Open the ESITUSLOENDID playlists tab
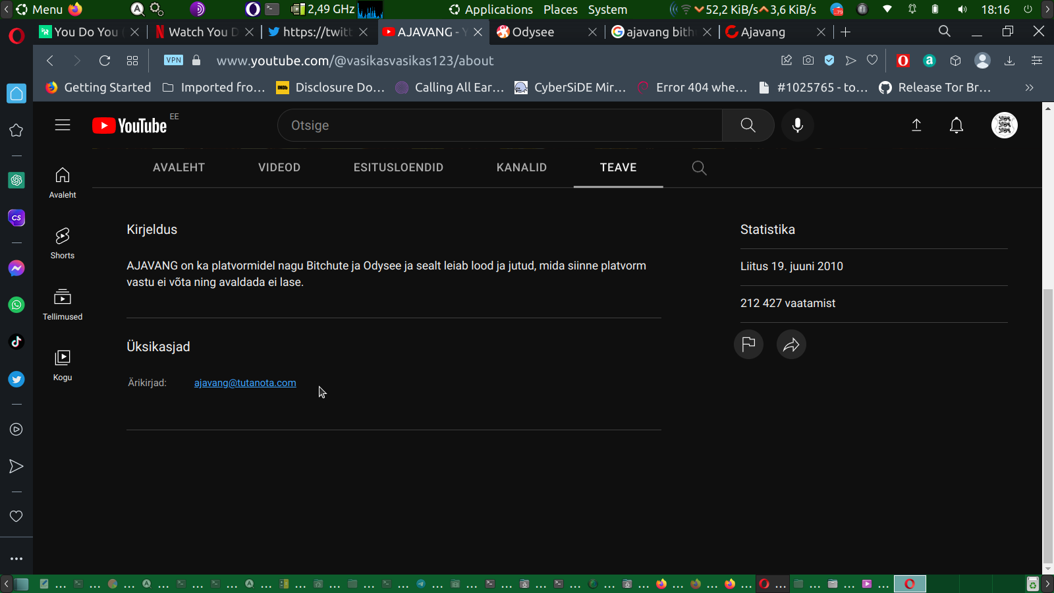The image size is (1054, 593). click(x=399, y=167)
